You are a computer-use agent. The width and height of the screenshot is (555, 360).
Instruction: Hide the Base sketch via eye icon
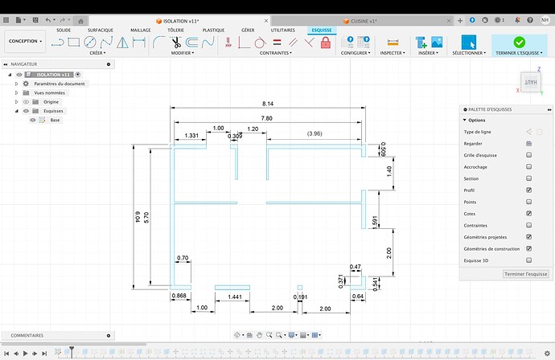pos(33,120)
